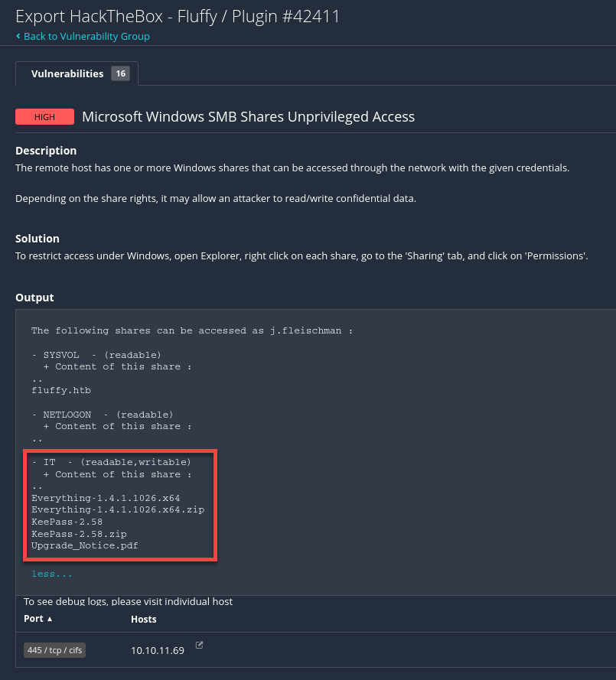Toggle Port column sorting via the arrow indicator

point(48,618)
